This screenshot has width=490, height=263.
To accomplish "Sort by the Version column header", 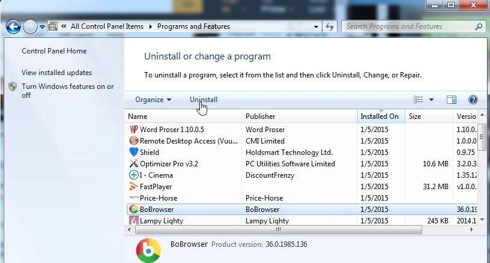I will click(x=466, y=116).
